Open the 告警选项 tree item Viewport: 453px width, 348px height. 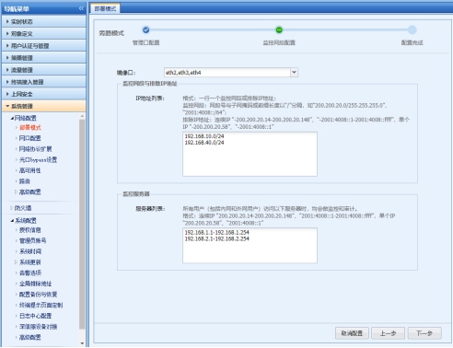30,273
